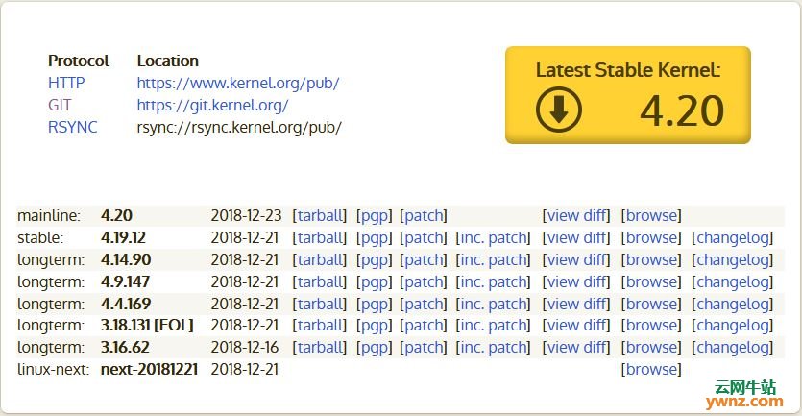View diff for longterm 4.4.169
This screenshot has height=416, width=802.
[x=576, y=304]
